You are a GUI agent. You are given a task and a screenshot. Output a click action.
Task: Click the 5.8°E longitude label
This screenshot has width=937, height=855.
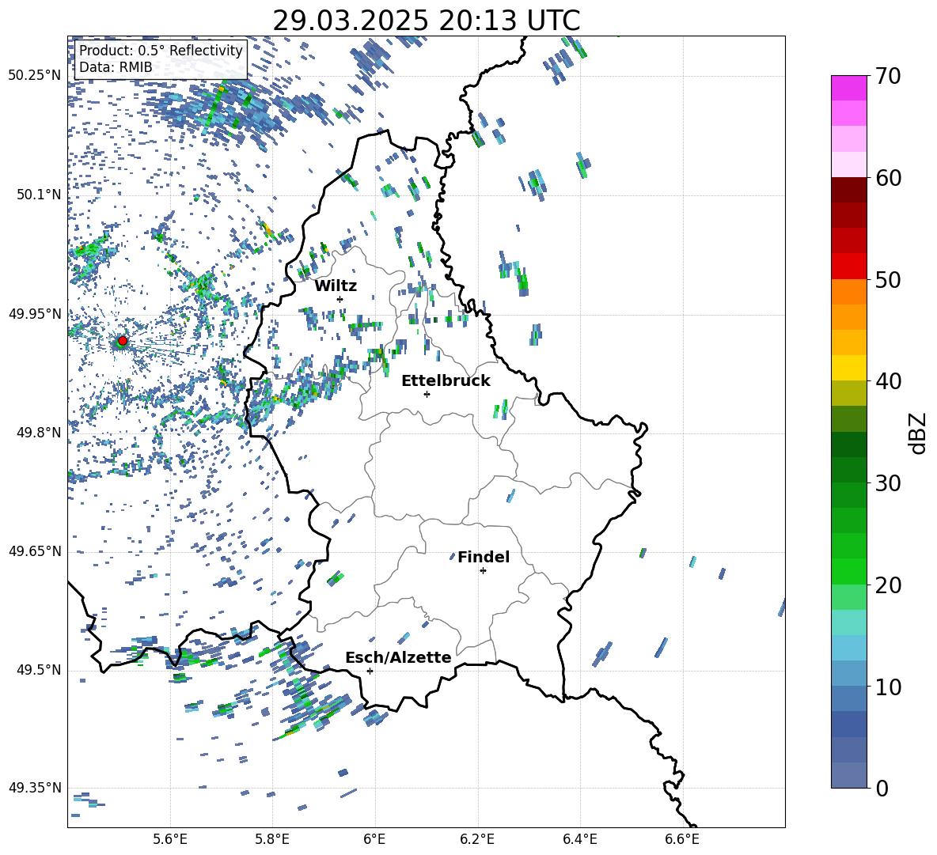pyautogui.click(x=272, y=839)
